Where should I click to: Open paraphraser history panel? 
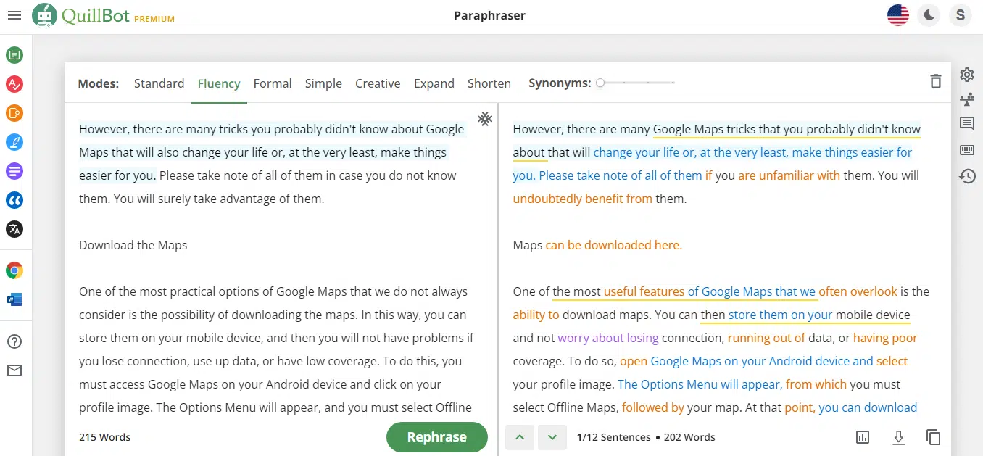point(967,175)
